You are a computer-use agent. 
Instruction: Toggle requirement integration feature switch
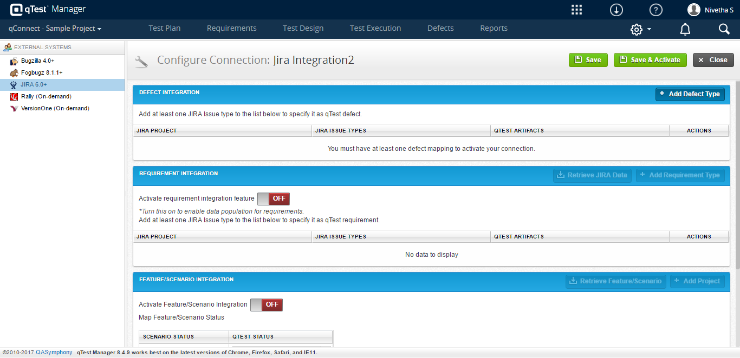tap(274, 198)
